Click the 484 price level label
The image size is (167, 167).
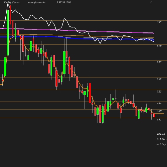(x=159, y=103)
